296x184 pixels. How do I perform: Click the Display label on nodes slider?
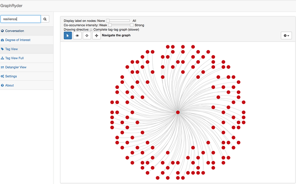[118, 21]
